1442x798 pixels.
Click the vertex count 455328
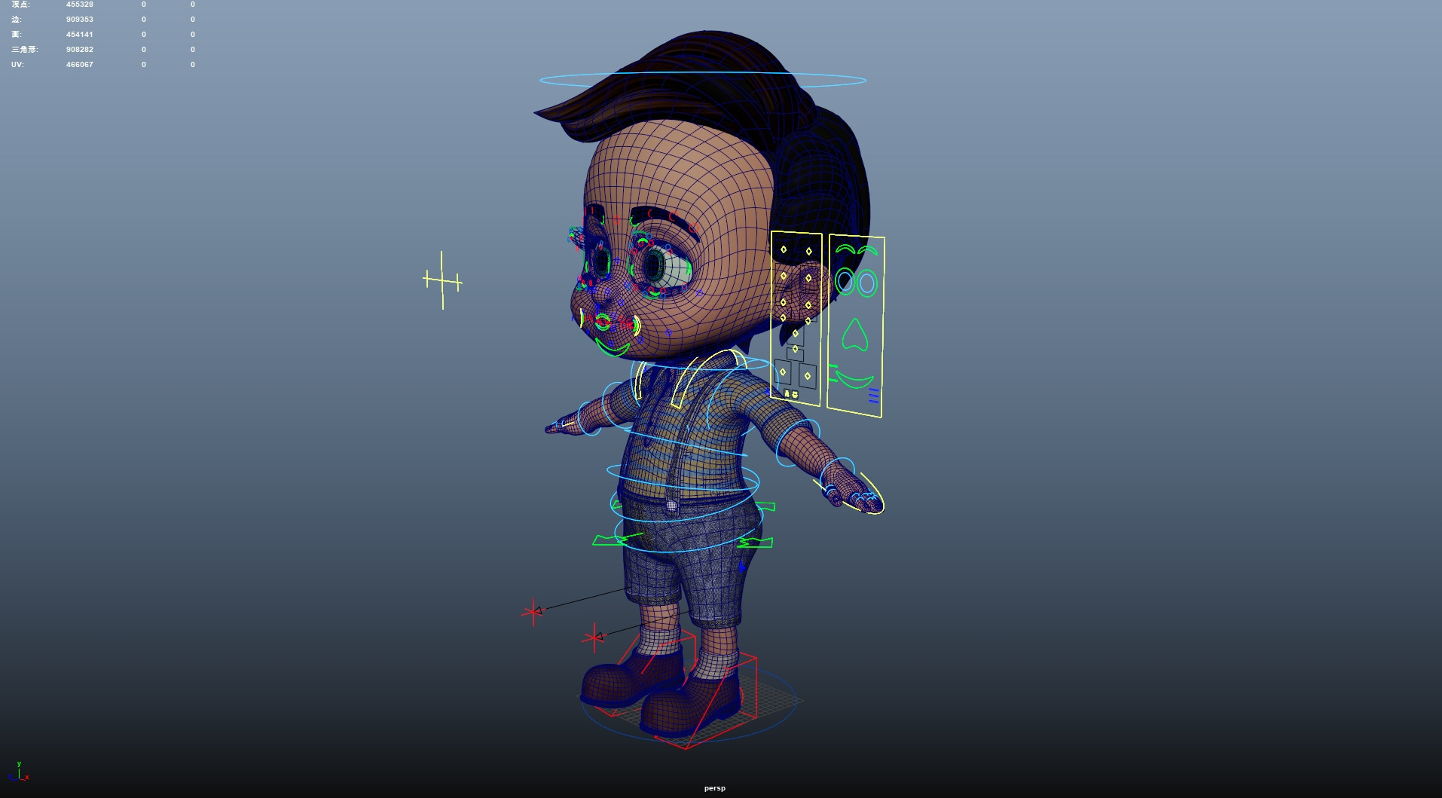pos(80,5)
